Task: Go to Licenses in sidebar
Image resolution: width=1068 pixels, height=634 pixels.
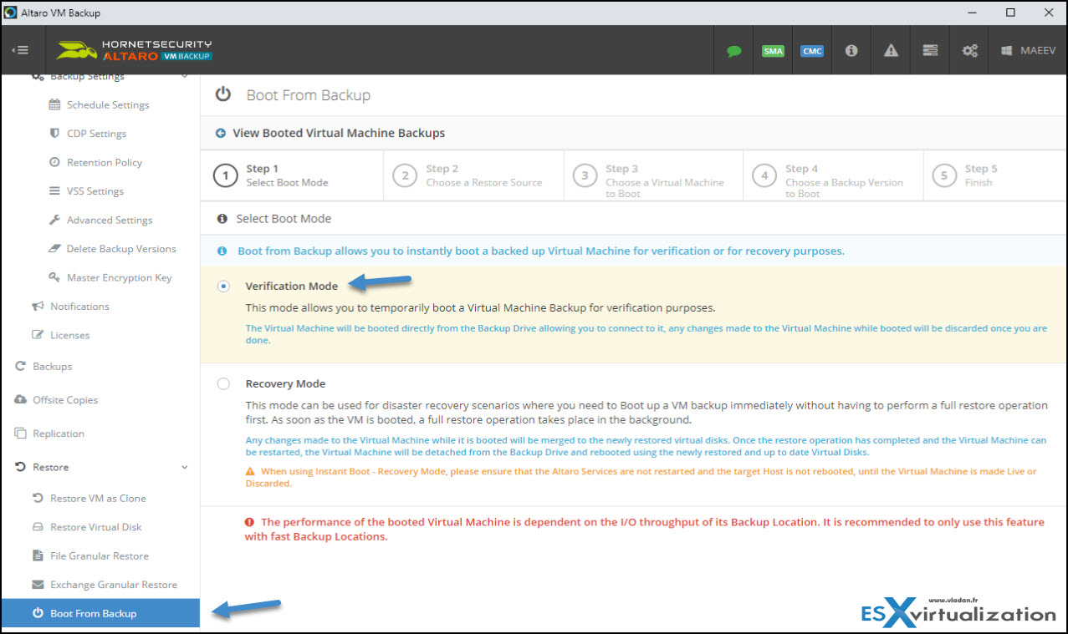Action: coord(69,336)
